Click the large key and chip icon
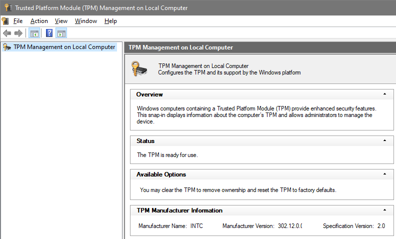 [x=139, y=68]
